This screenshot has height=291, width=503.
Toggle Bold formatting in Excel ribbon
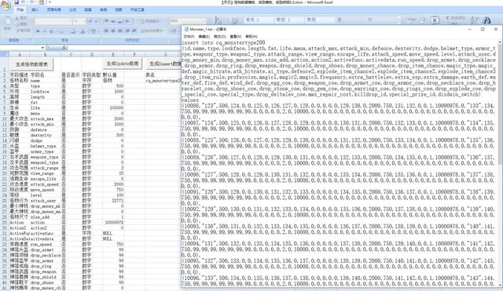[x=39, y=31]
